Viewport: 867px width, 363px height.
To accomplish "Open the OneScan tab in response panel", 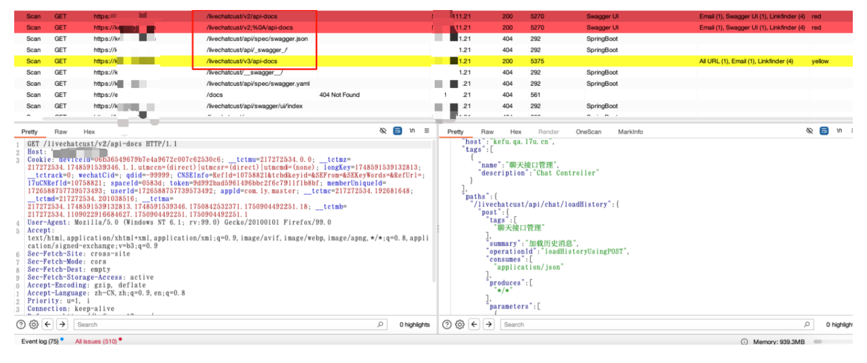I will coord(588,132).
